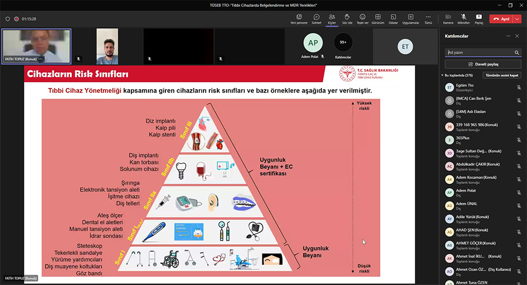
Task: Open the Sohbet chat panel
Action: [316, 19]
